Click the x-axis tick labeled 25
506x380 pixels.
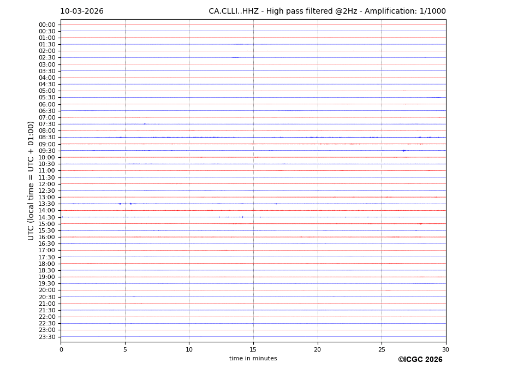(x=382, y=350)
